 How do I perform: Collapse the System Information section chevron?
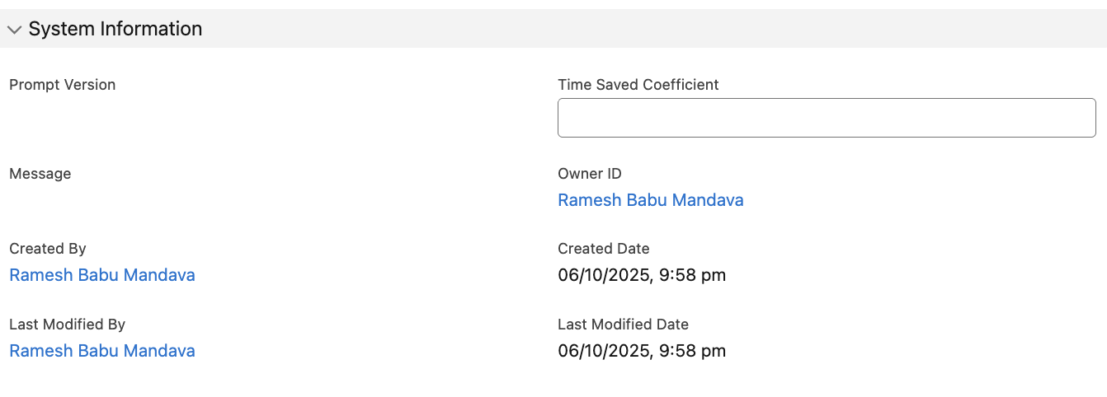(x=14, y=30)
